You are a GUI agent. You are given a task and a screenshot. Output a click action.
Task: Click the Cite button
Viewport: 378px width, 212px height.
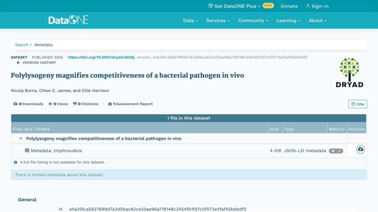tap(358, 104)
